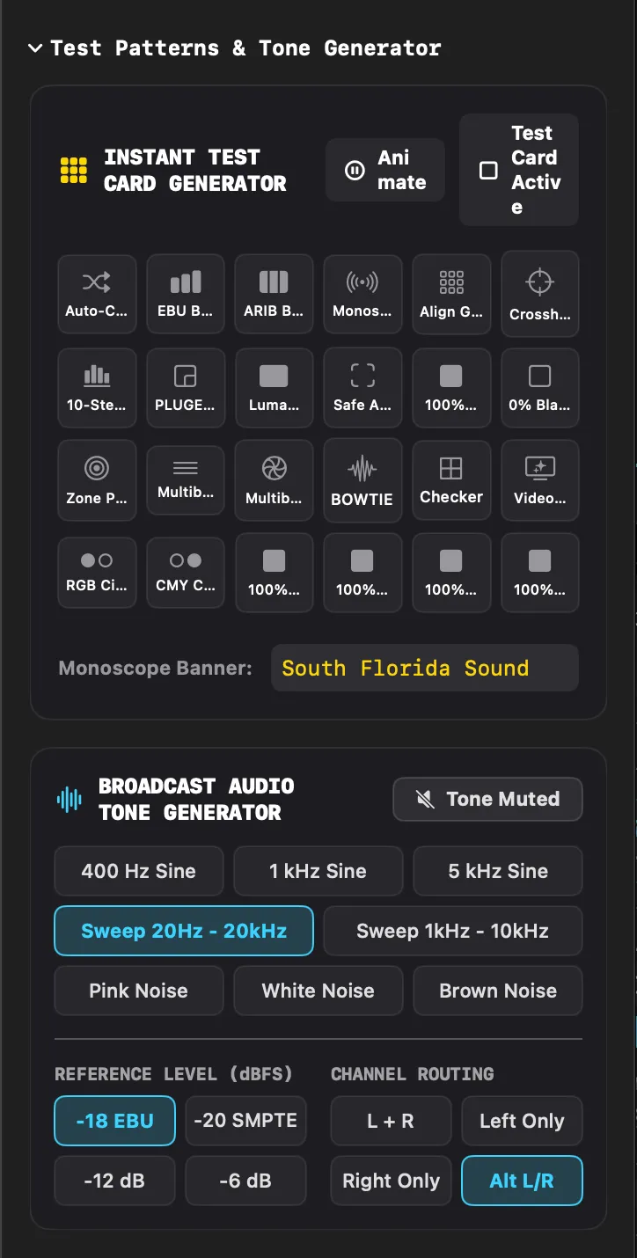
Task: Select the Zone P… concentric circles pattern
Action: point(97,480)
